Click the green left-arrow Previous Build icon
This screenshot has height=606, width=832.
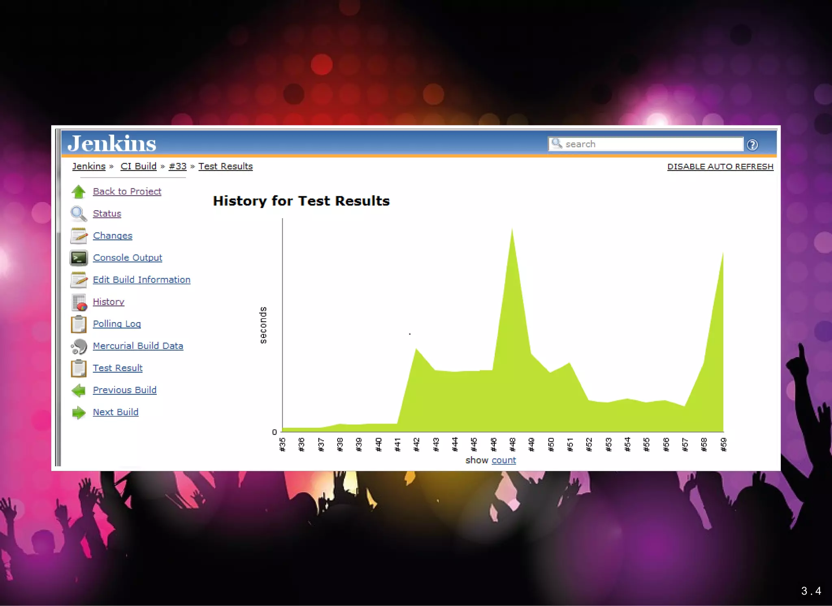pyautogui.click(x=78, y=390)
